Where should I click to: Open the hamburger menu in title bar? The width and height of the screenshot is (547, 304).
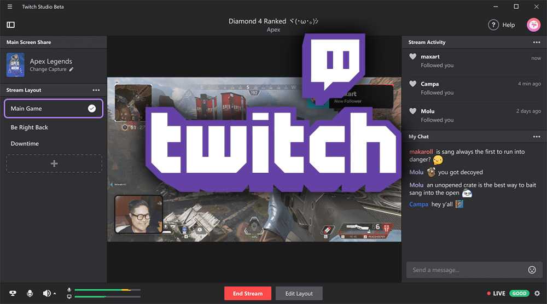coord(10,7)
